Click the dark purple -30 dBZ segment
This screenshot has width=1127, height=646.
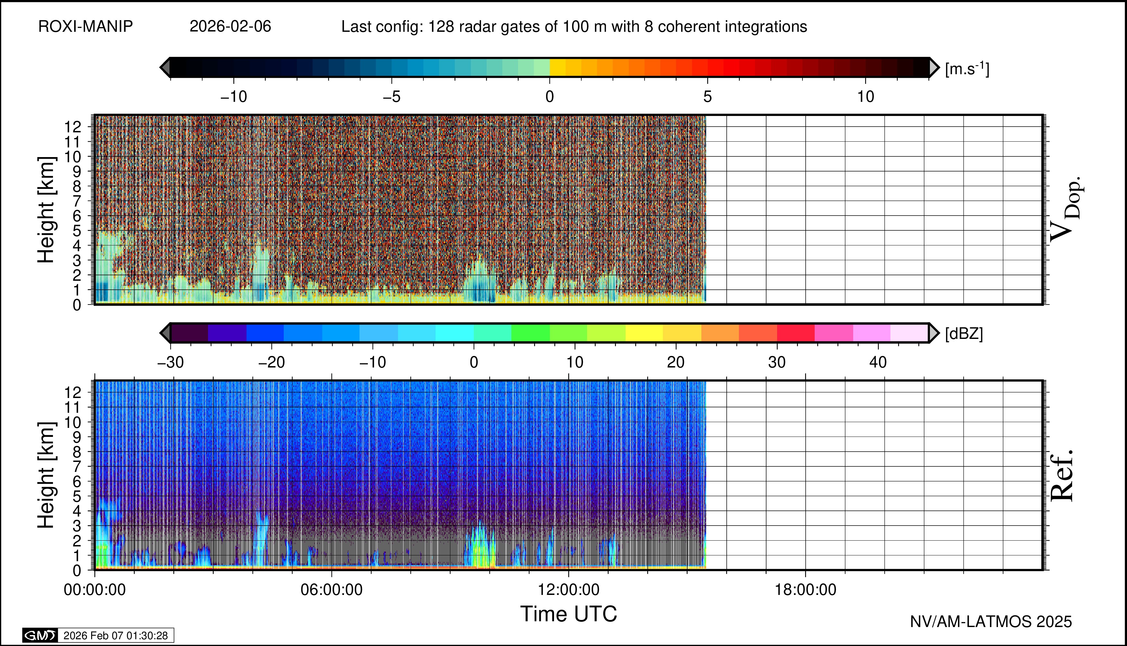189,333
